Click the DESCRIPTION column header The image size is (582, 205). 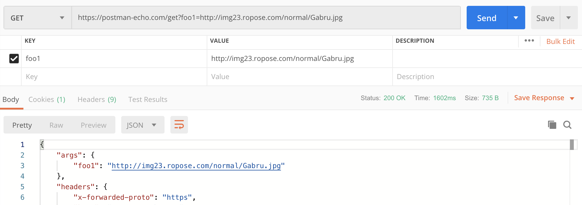point(415,41)
